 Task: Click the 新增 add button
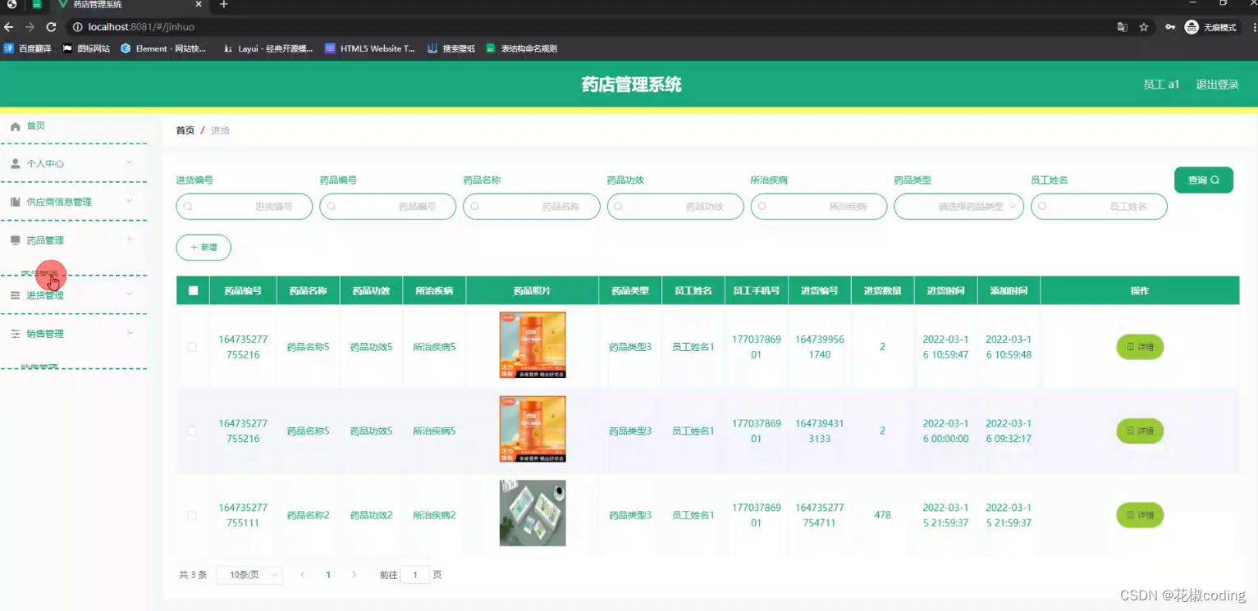(204, 247)
